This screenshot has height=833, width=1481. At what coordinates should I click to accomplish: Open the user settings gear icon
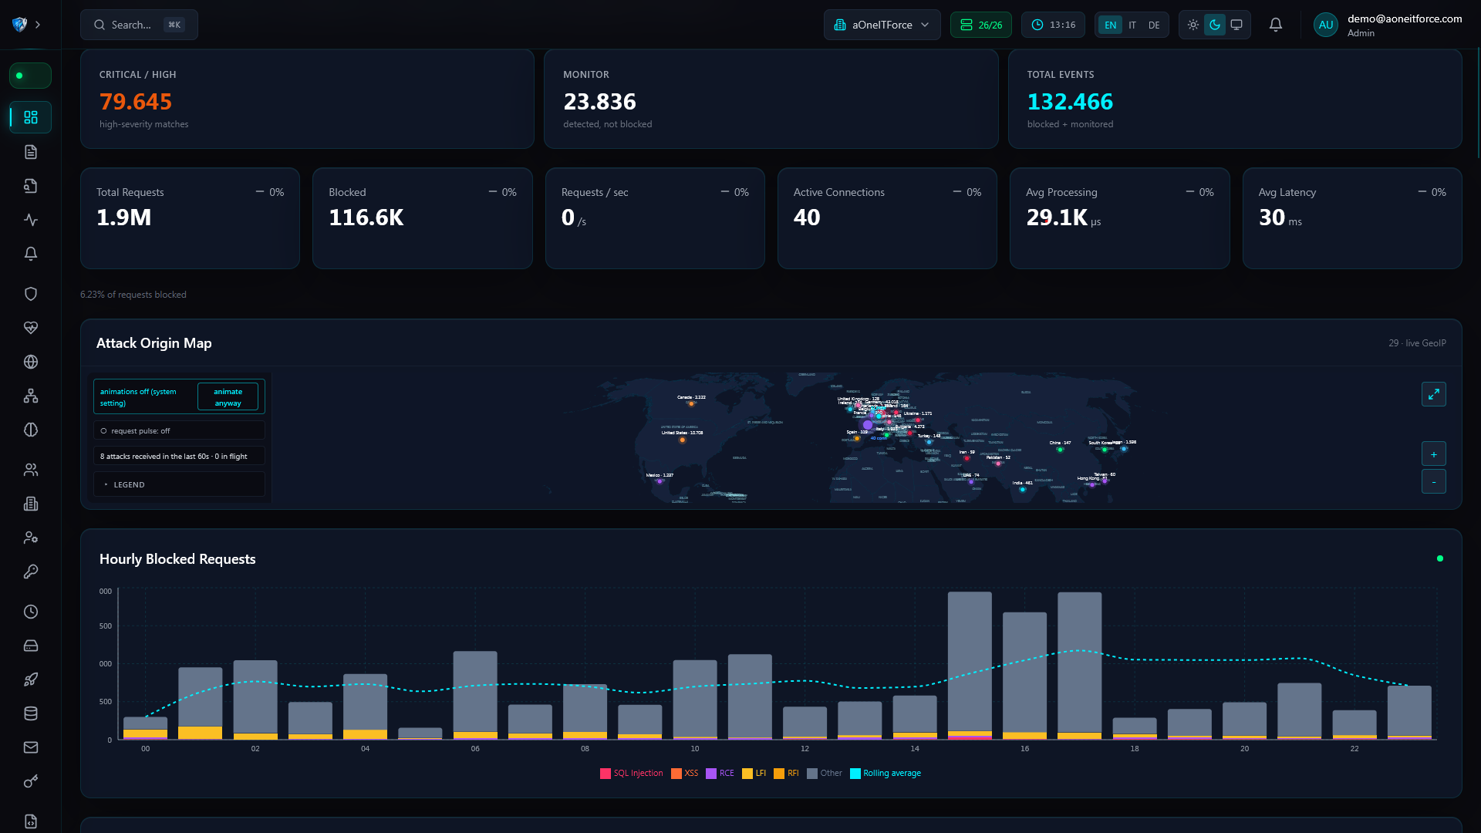click(x=31, y=538)
